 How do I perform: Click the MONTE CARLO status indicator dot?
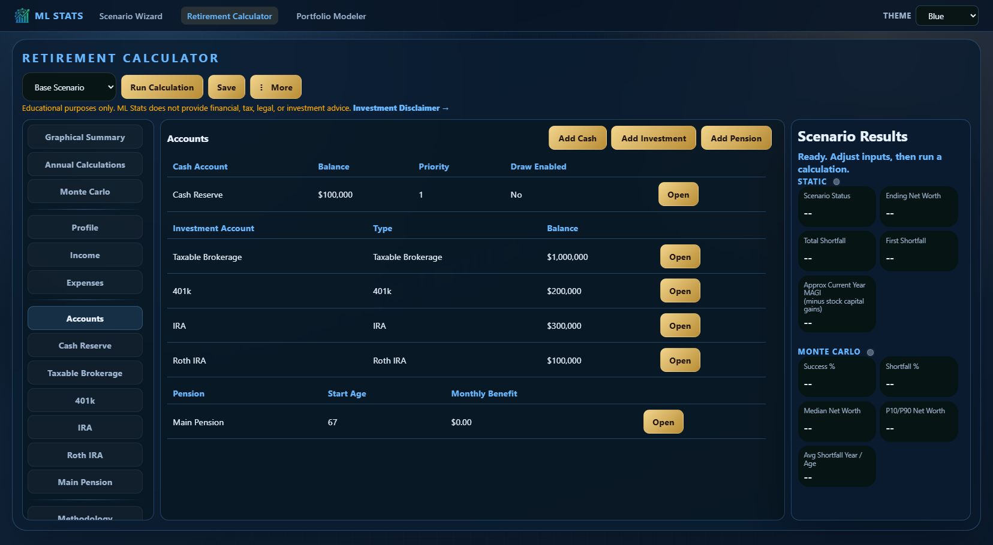tap(870, 352)
